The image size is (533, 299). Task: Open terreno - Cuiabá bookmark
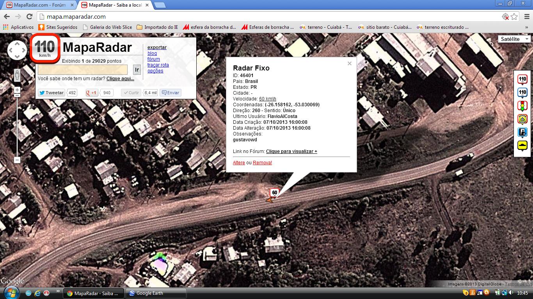(326, 27)
